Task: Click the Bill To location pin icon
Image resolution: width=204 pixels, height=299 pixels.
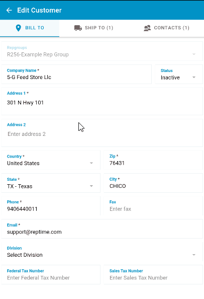Action: 18,28
